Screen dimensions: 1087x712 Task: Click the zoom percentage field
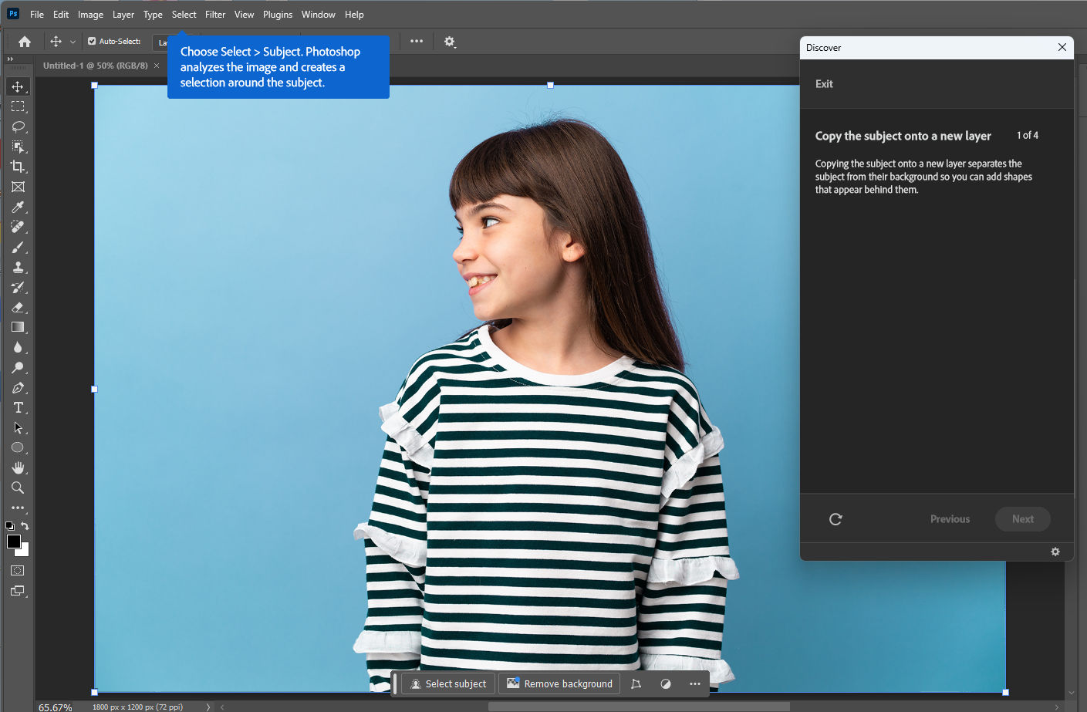56,707
